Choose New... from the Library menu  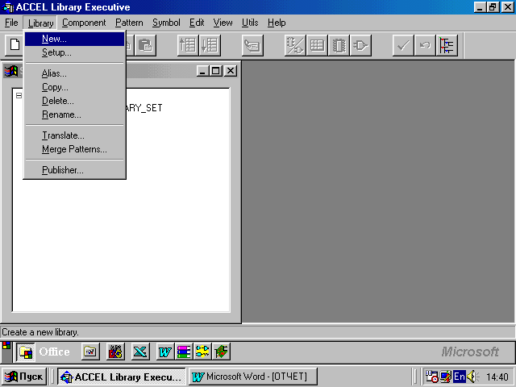click(75, 39)
